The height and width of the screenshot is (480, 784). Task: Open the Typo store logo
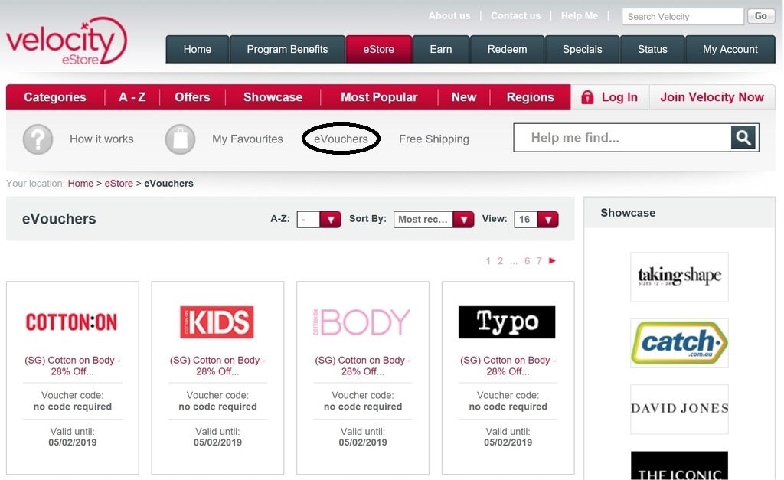coord(507,322)
